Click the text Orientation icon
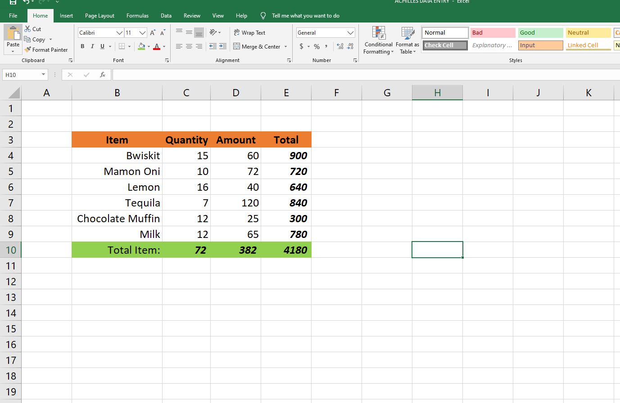 (213, 32)
